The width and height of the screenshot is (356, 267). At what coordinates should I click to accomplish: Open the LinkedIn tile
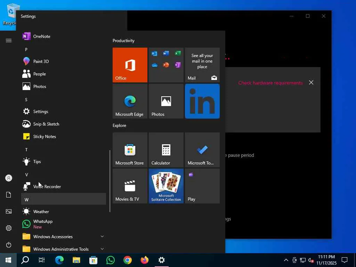pos(202,101)
